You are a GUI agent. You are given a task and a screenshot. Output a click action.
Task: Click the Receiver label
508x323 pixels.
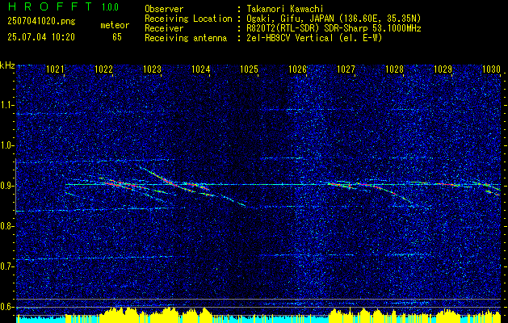coord(164,28)
